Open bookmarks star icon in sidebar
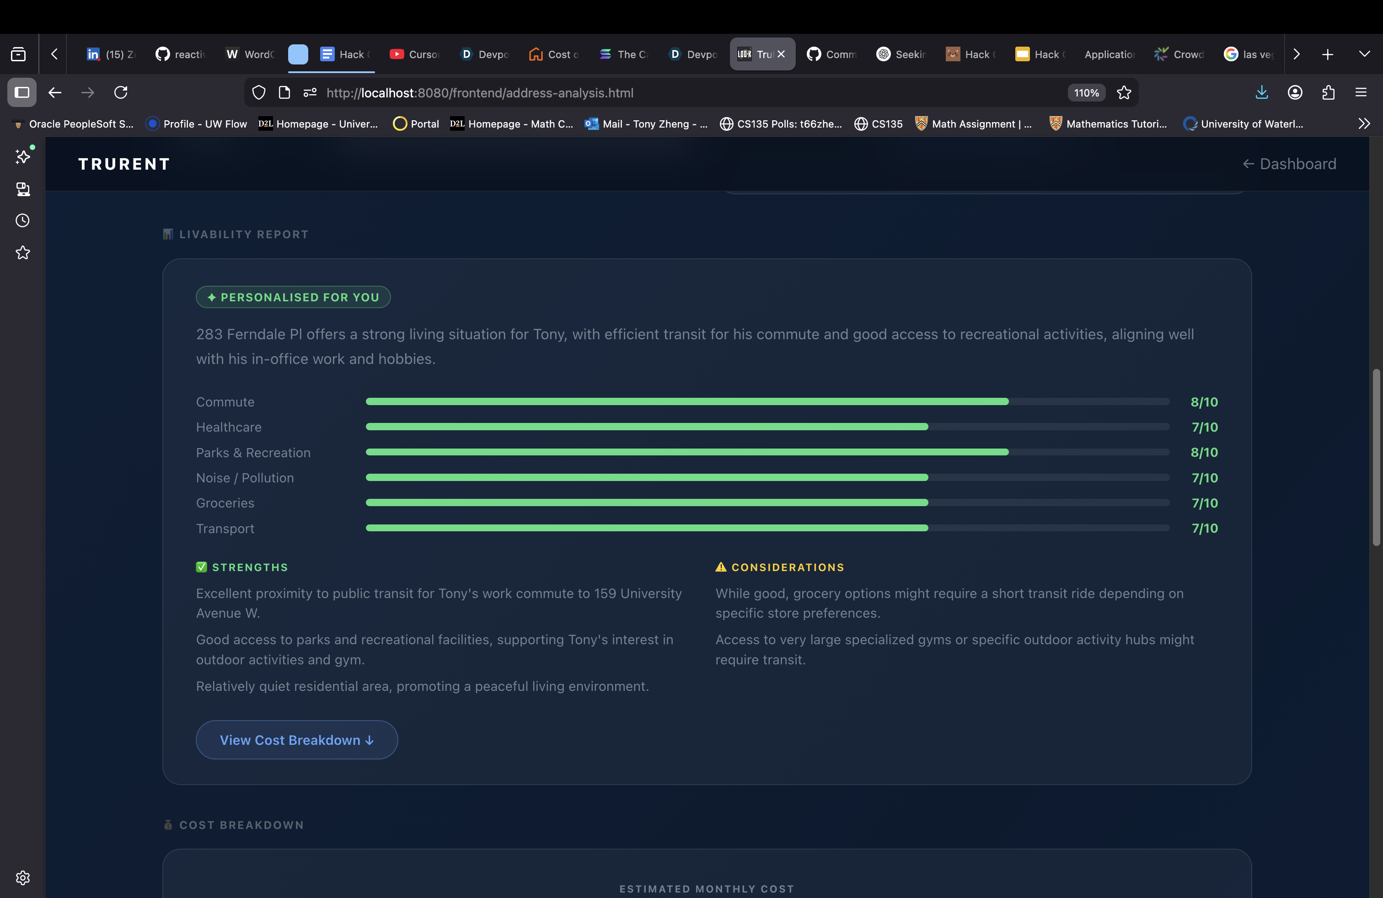 click(x=23, y=253)
